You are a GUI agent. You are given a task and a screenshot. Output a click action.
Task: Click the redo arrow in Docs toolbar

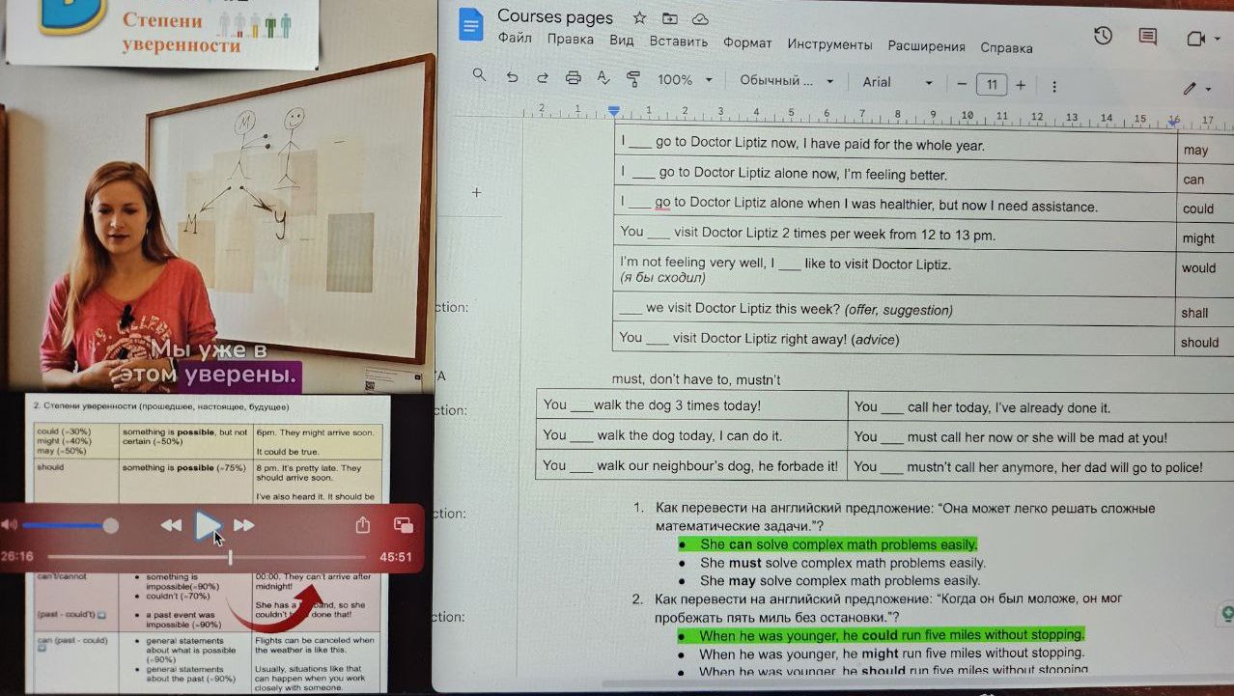(543, 78)
